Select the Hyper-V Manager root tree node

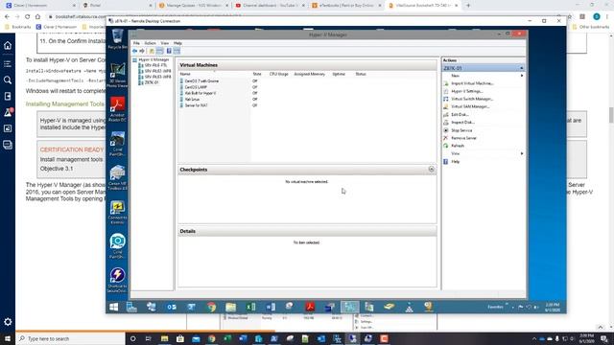pos(152,59)
